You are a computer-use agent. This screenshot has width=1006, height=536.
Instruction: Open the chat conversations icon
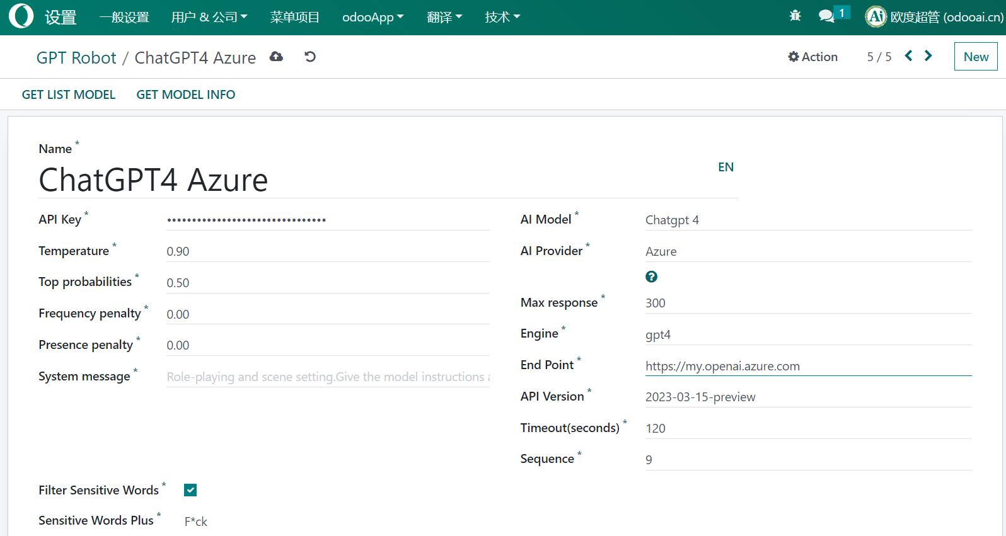826,16
